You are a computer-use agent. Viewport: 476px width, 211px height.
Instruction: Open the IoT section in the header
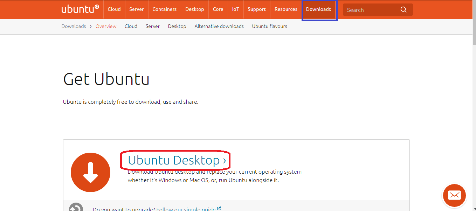pyautogui.click(x=235, y=9)
